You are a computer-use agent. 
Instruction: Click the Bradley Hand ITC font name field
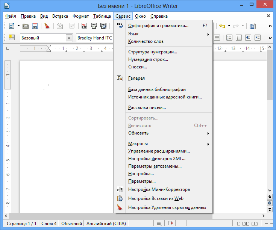[95, 38]
